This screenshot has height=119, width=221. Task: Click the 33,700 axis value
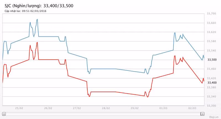tap(211, 14)
